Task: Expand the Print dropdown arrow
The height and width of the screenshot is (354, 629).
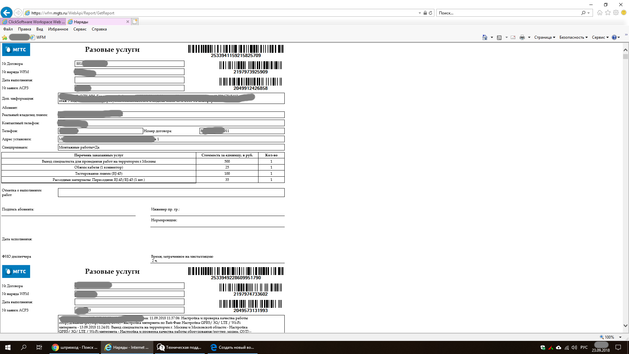Action: tap(529, 37)
